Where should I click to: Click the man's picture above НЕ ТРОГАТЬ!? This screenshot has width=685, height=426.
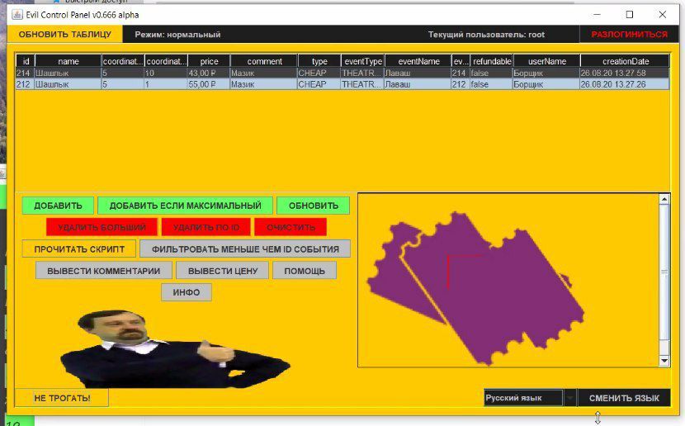[174, 349]
